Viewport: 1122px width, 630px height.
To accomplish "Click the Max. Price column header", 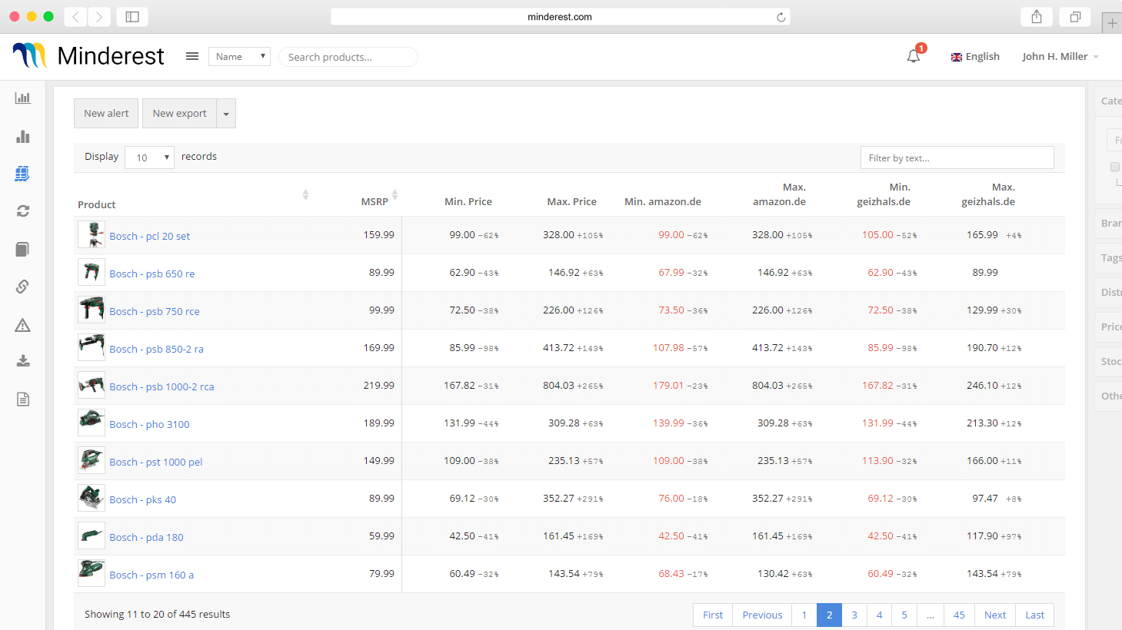I will (571, 201).
